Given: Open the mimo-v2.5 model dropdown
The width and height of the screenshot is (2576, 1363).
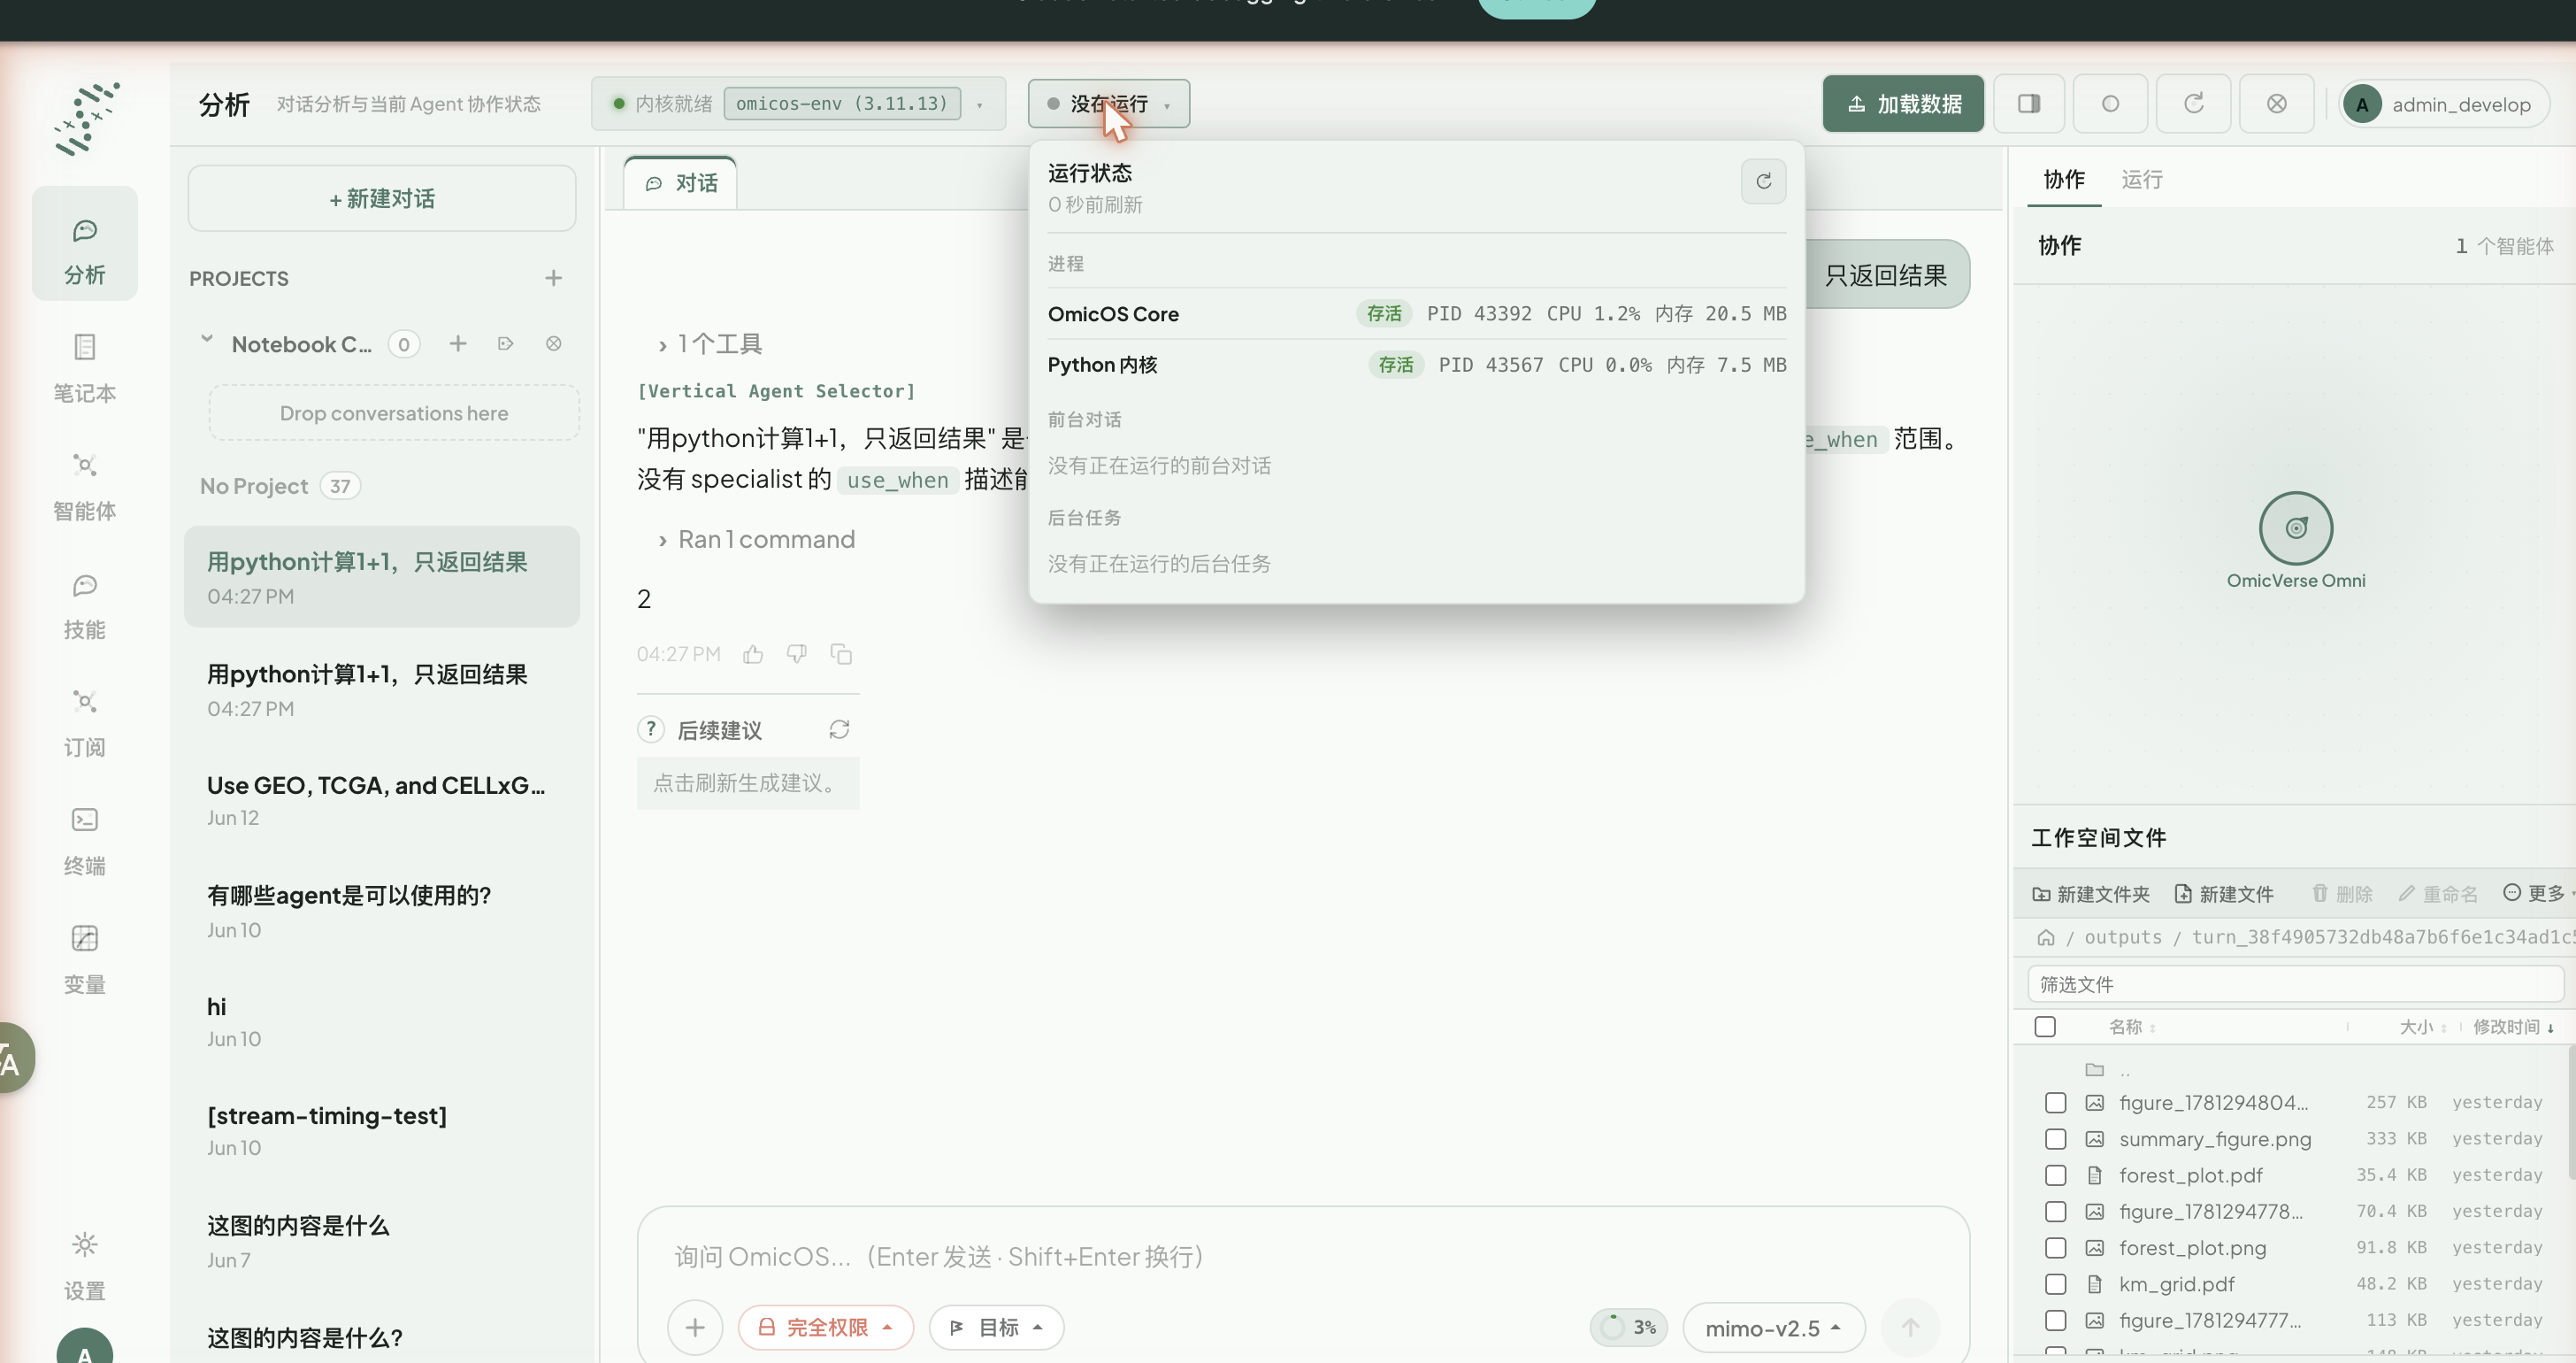Looking at the screenshot, I should [1773, 1327].
